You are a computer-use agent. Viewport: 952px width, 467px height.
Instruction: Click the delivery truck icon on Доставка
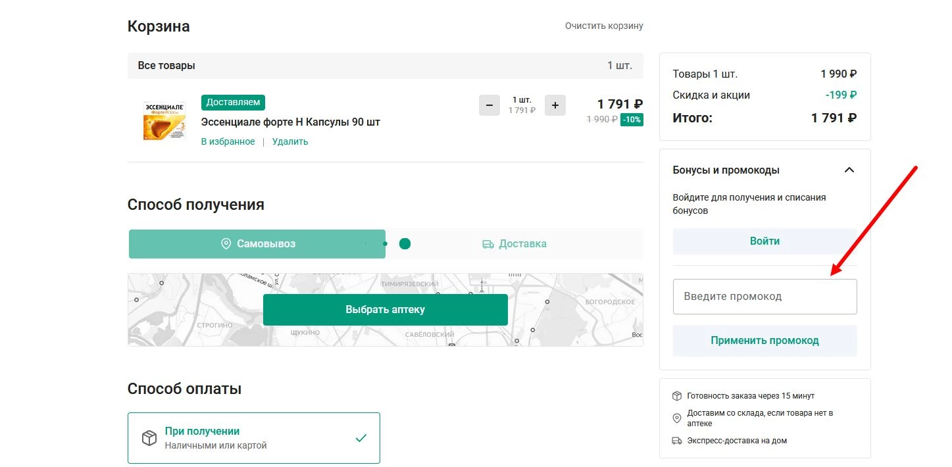point(488,244)
